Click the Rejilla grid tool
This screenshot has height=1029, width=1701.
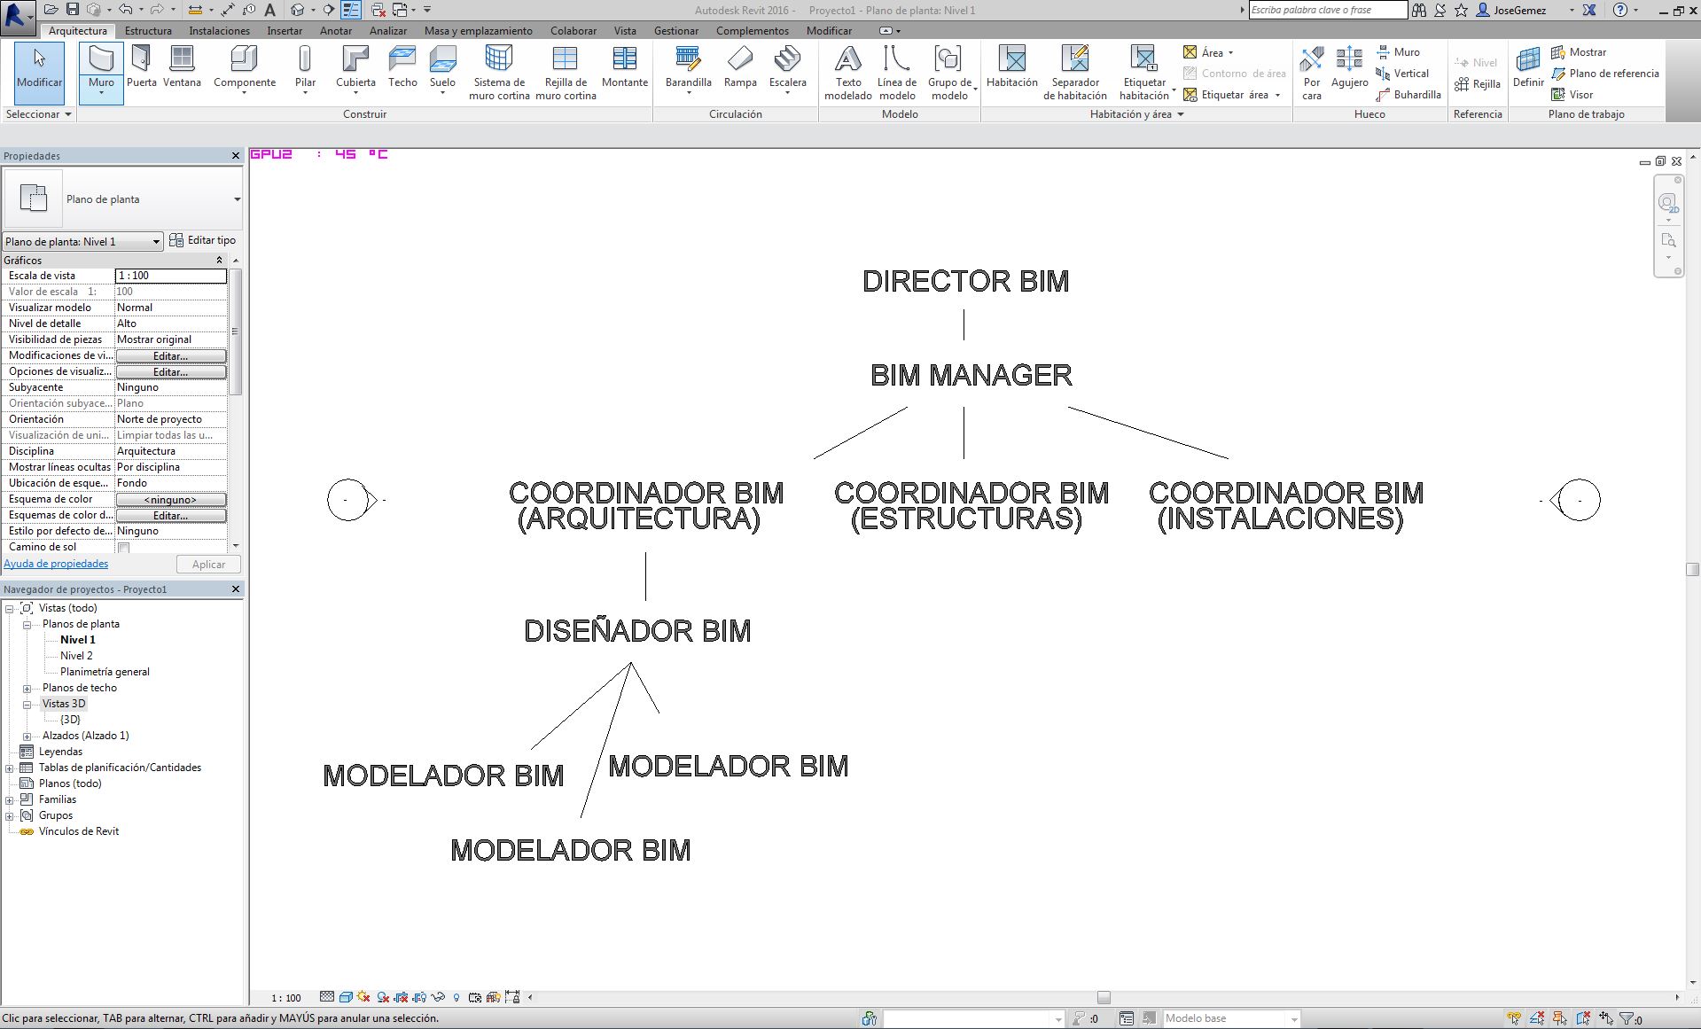click(x=1478, y=84)
